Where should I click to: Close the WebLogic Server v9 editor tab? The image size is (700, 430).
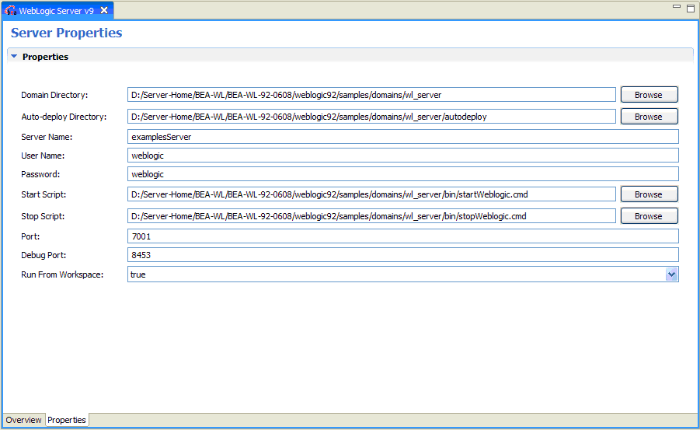click(x=104, y=10)
